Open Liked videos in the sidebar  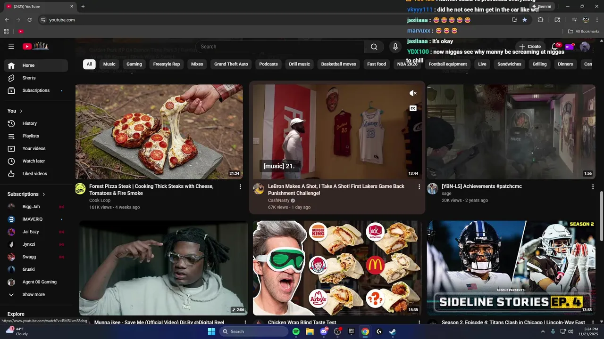tap(36, 174)
